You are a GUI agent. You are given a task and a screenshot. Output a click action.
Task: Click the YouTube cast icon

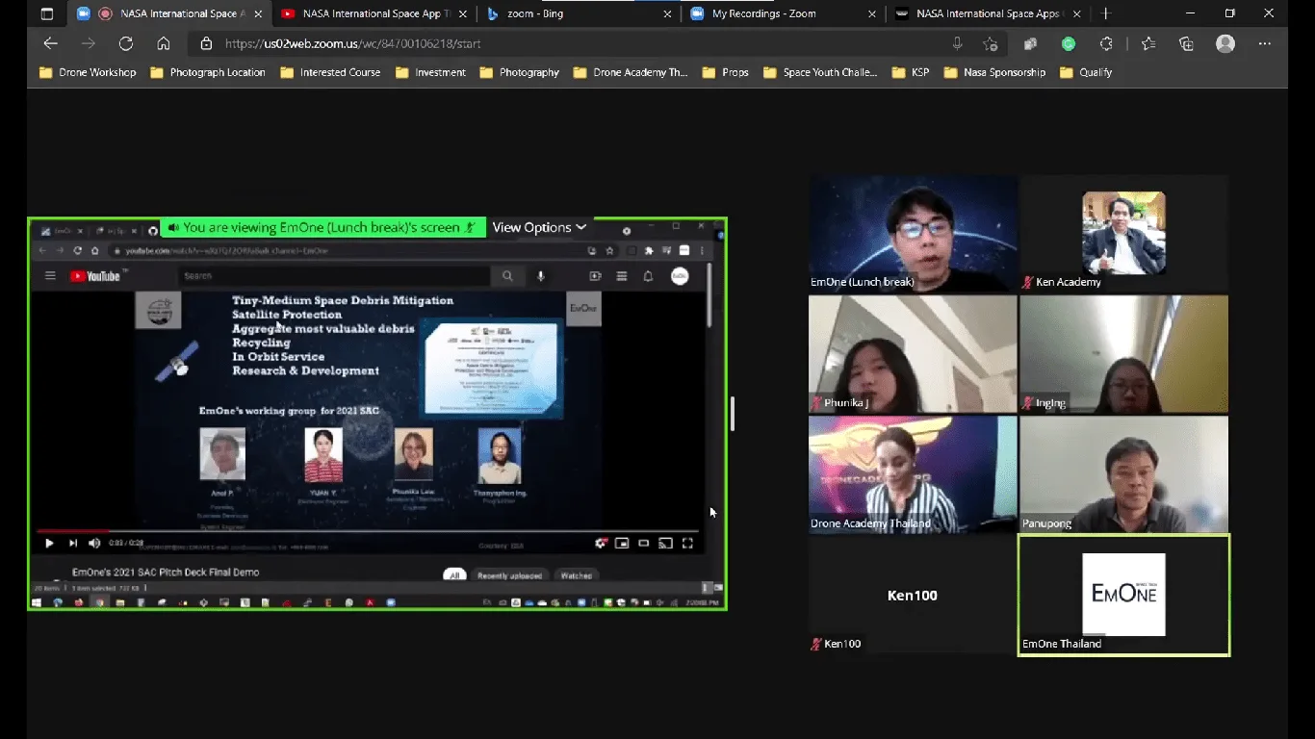(x=665, y=544)
